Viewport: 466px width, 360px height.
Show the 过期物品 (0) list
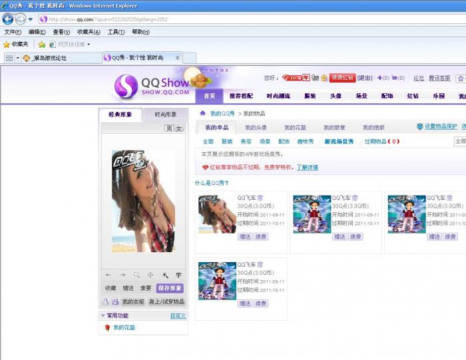pyautogui.click(x=382, y=142)
